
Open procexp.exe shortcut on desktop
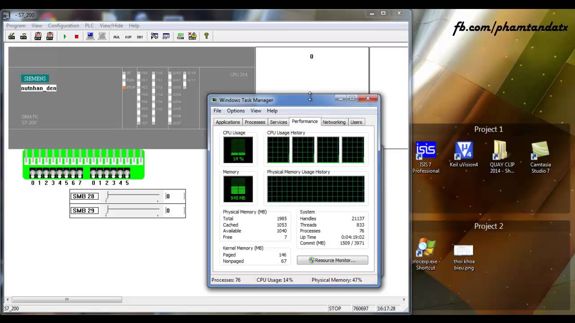tap(426, 254)
